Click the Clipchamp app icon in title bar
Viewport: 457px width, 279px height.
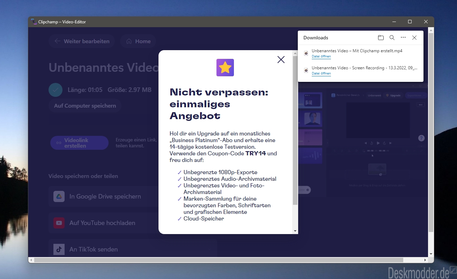pos(34,22)
